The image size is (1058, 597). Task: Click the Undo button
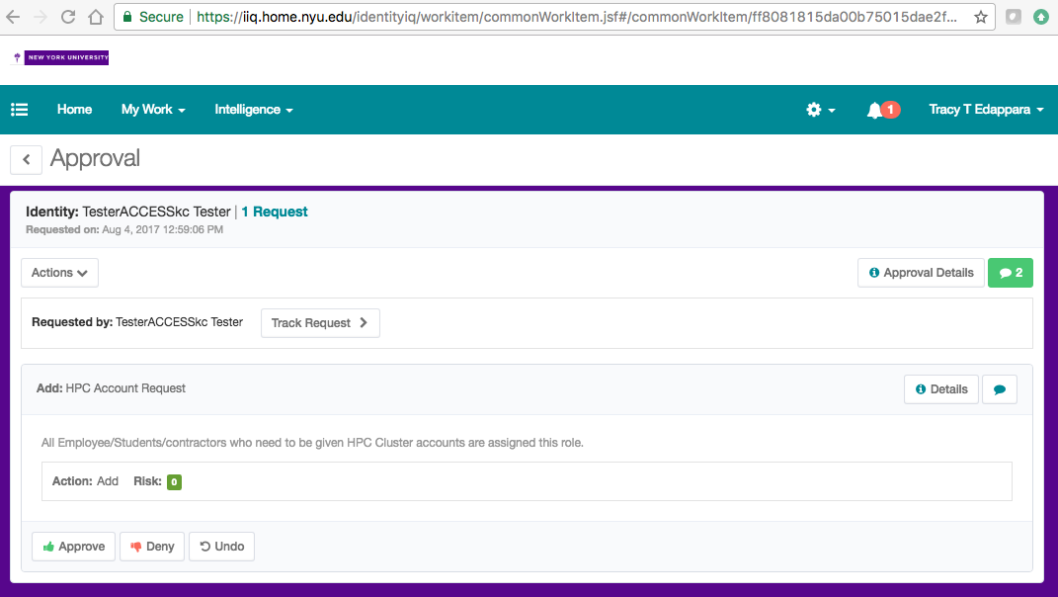[221, 547]
